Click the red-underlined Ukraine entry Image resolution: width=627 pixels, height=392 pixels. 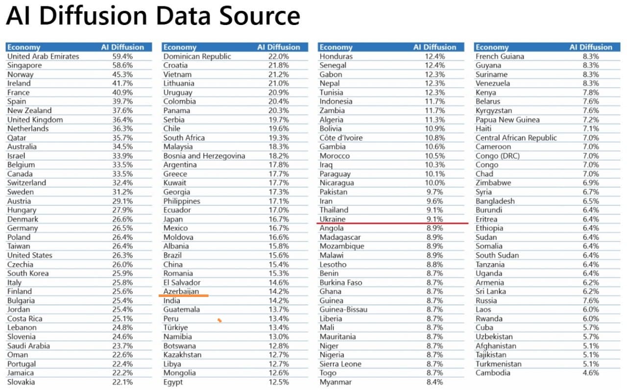pyautogui.click(x=332, y=219)
